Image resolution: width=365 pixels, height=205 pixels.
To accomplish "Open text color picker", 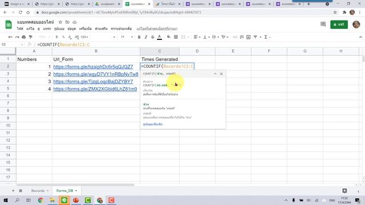I will coord(160,37).
